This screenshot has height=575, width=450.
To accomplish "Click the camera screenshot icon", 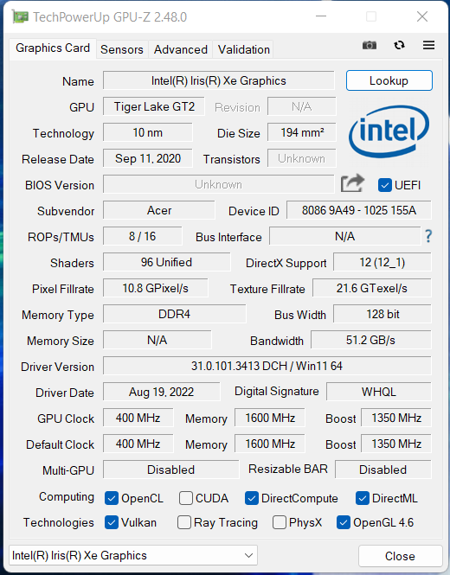I will click(x=370, y=45).
